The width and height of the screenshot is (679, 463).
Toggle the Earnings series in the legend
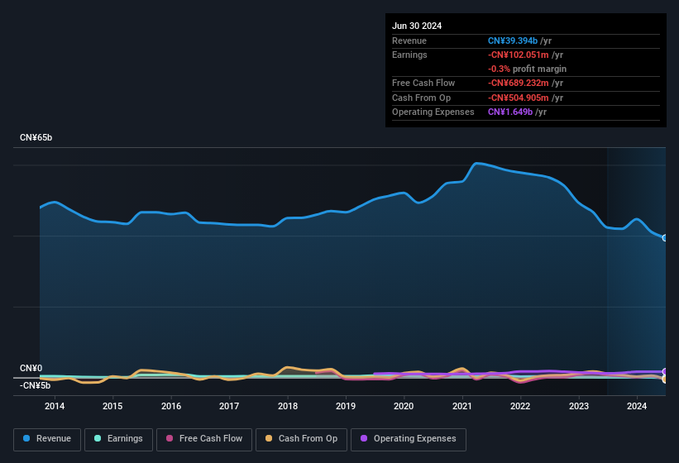(x=118, y=439)
